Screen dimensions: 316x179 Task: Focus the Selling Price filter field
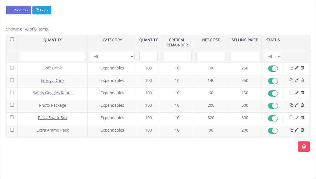pyautogui.click(x=245, y=56)
